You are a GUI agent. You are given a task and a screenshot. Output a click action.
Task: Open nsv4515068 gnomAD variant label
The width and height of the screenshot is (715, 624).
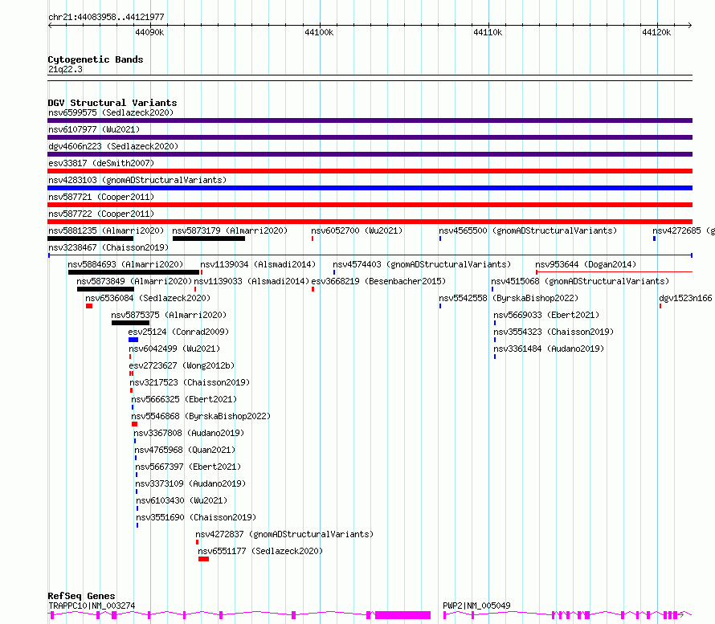(x=580, y=281)
